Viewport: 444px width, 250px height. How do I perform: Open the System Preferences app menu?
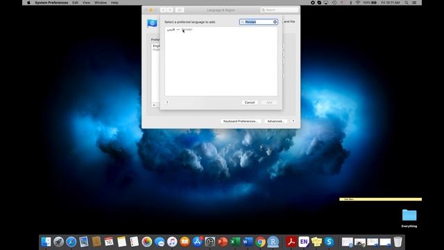click(51, 3)
